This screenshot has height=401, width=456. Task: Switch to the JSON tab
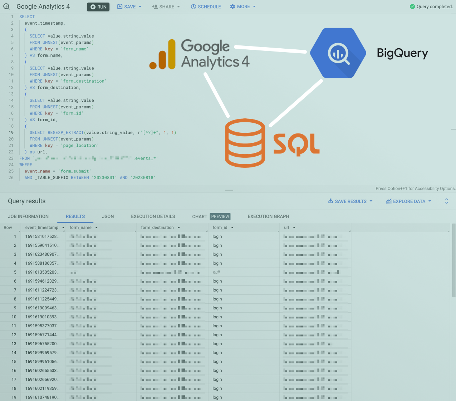point(108,216)
